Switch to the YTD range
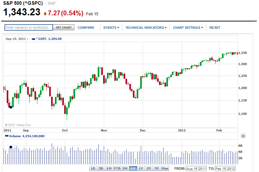This screenshot has width=259, height=172. click(x=117, y=168)
